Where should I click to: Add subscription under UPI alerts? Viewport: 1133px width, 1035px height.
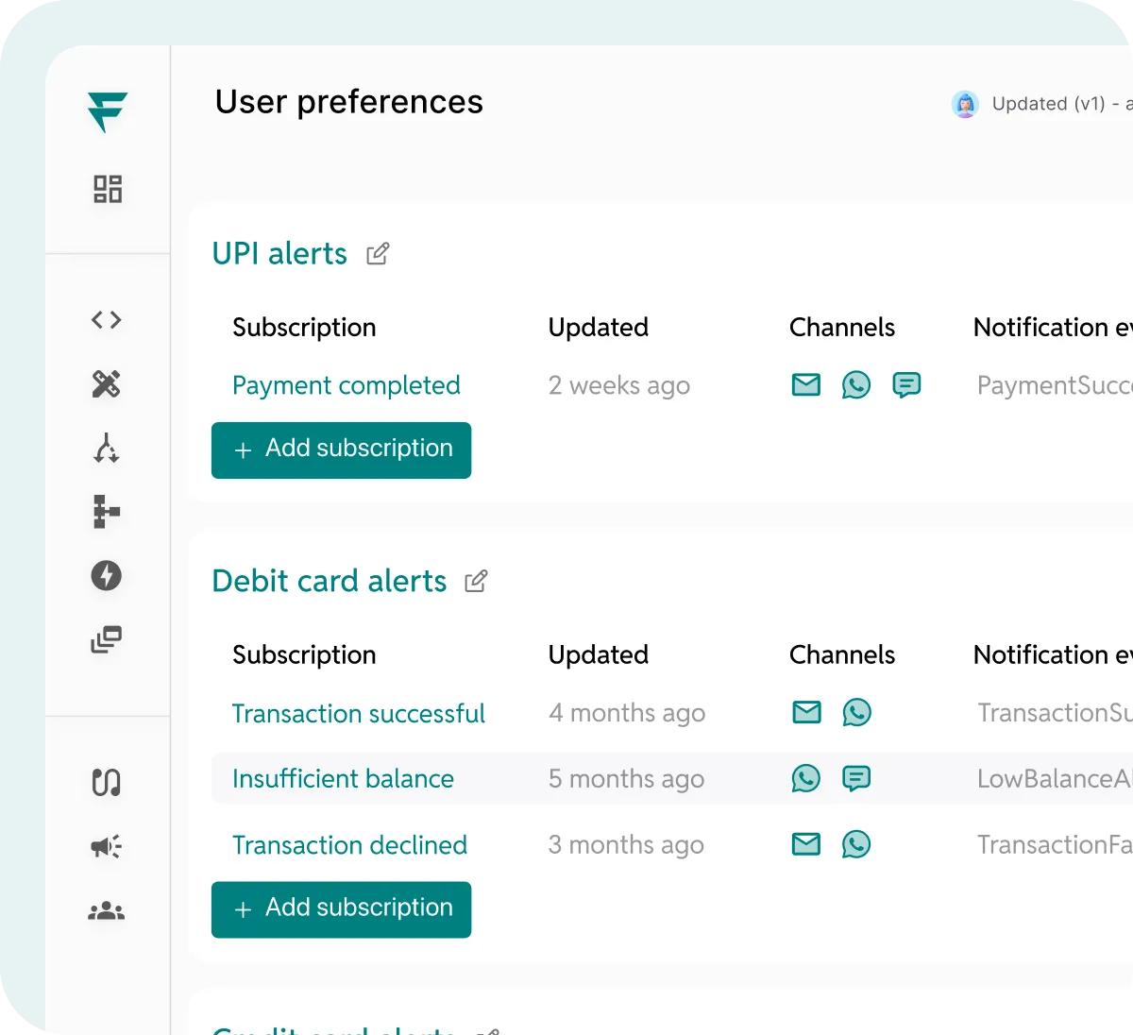pos(341,450)
